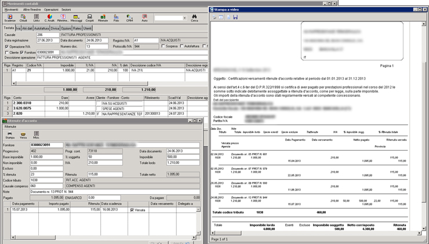
Task: Click the Movimenti contabili title bar icon
Action: click(4, 4)
